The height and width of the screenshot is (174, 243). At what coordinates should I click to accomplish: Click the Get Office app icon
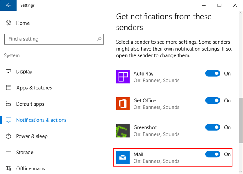pos(123,104)
